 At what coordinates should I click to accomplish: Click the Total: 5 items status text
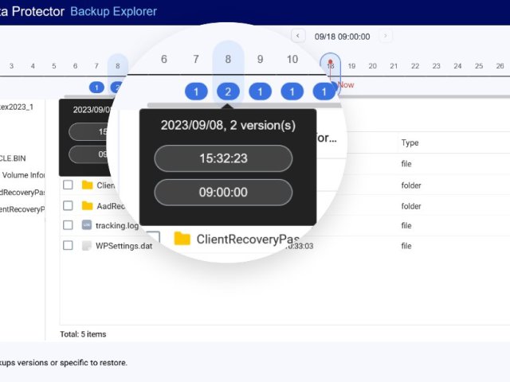83,334
